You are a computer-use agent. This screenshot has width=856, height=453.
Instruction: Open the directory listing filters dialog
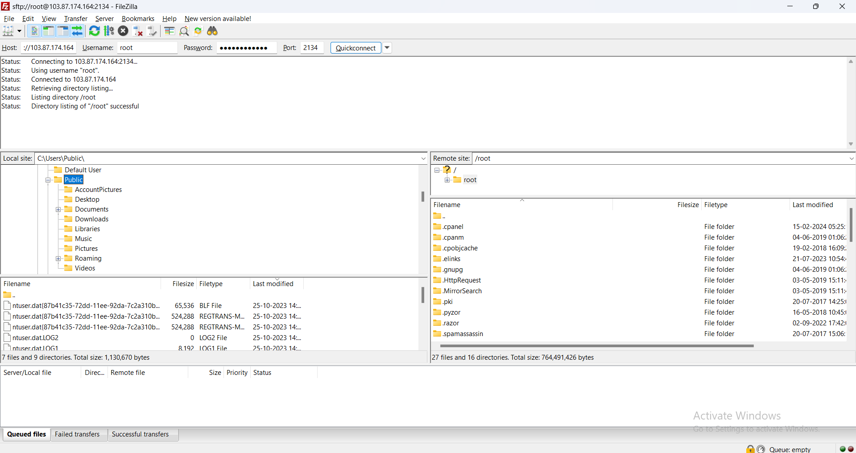[x=169, y=31]
